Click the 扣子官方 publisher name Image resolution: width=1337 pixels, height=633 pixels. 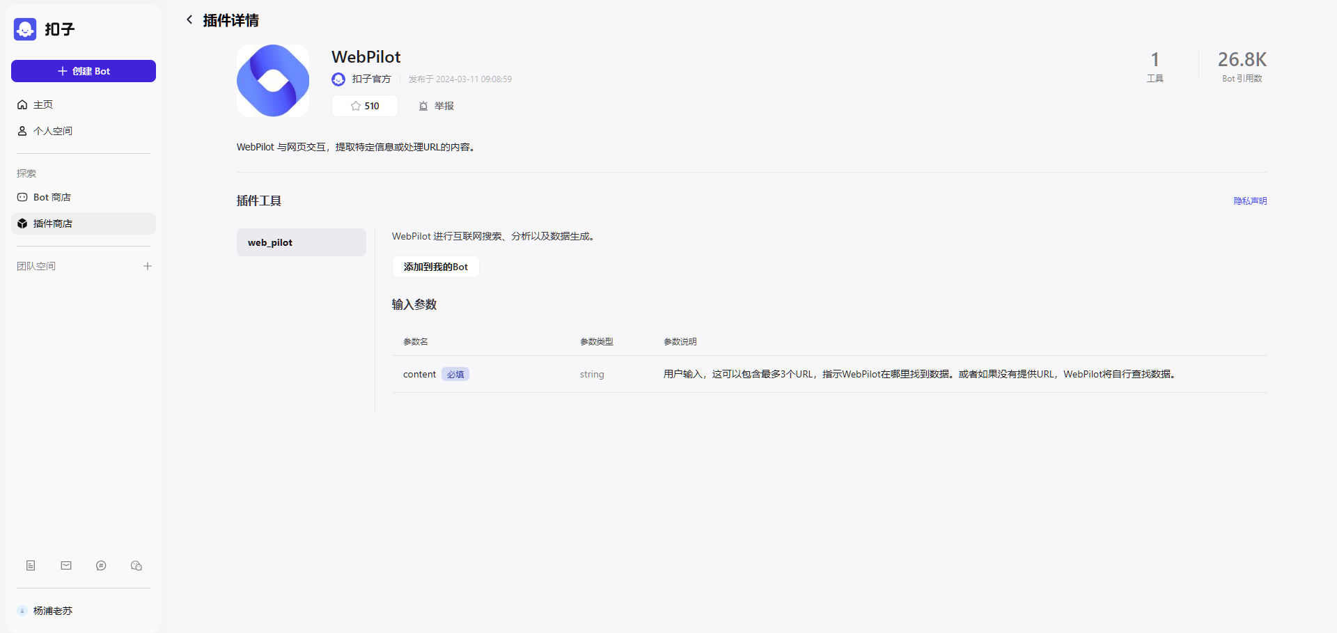tap(372, 79)
